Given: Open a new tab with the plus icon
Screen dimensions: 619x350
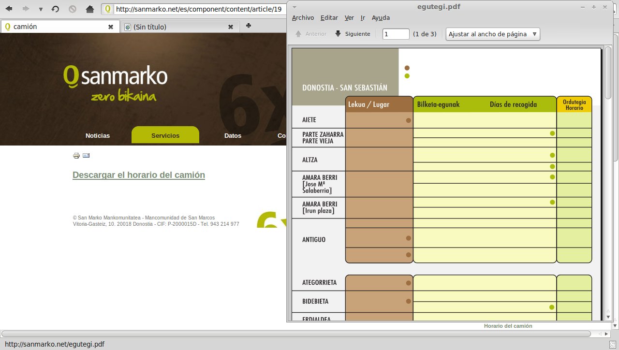Looking at the screenshot, I should pyautogui.click(x=249, y=26).
